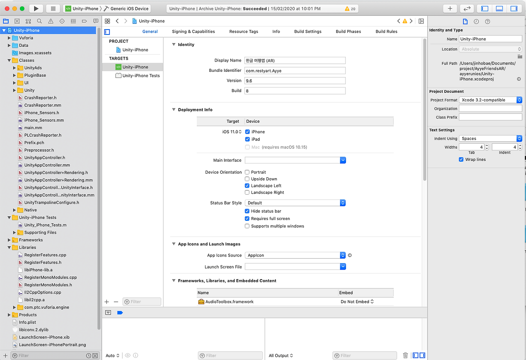Collapse the Identity section
This screenshot has width=526, height=360.
[174, 45]
